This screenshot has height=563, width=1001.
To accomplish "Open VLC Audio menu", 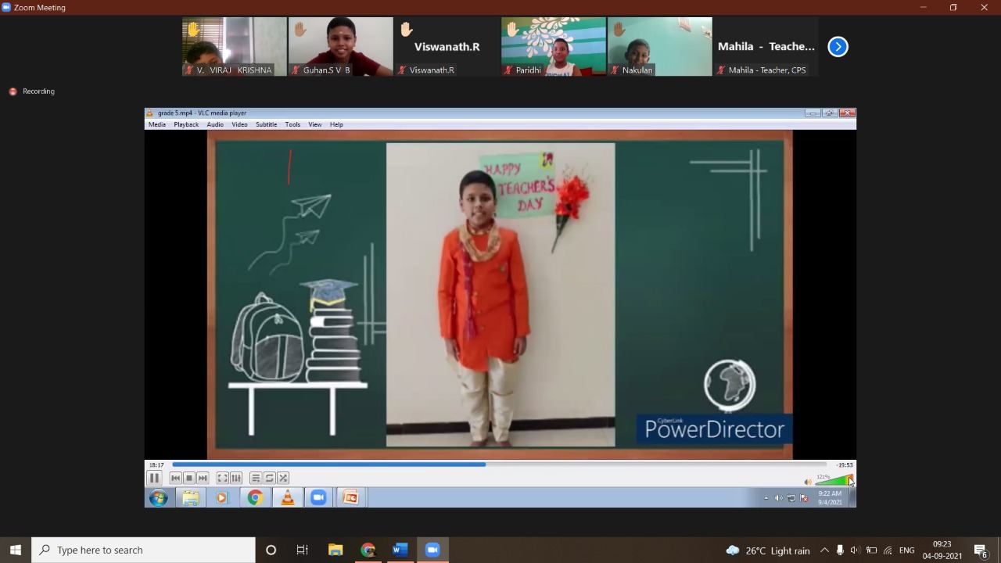I will point(215,124).
